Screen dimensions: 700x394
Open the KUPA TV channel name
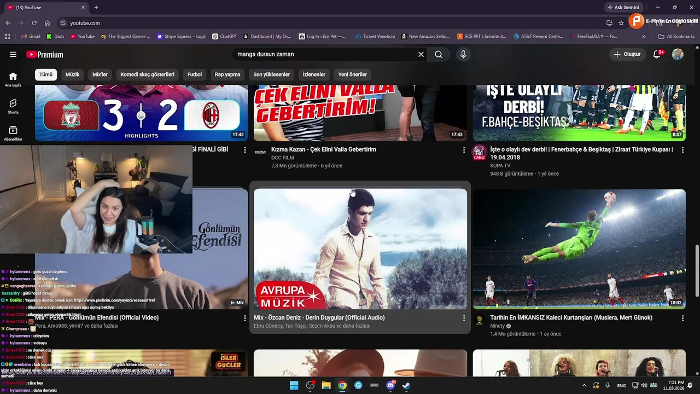coord(500,165)
